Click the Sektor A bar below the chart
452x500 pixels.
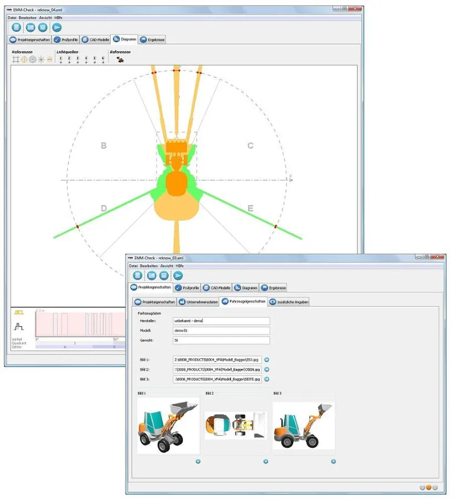tap(64, 347)
